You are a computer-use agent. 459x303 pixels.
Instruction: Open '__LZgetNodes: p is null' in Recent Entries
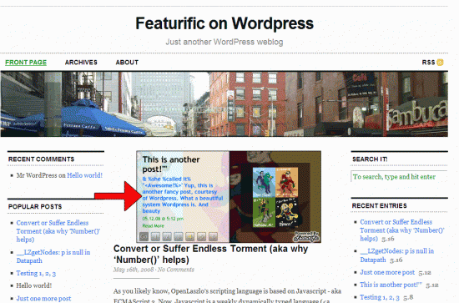pyautogui.click(x=397, y=255)
